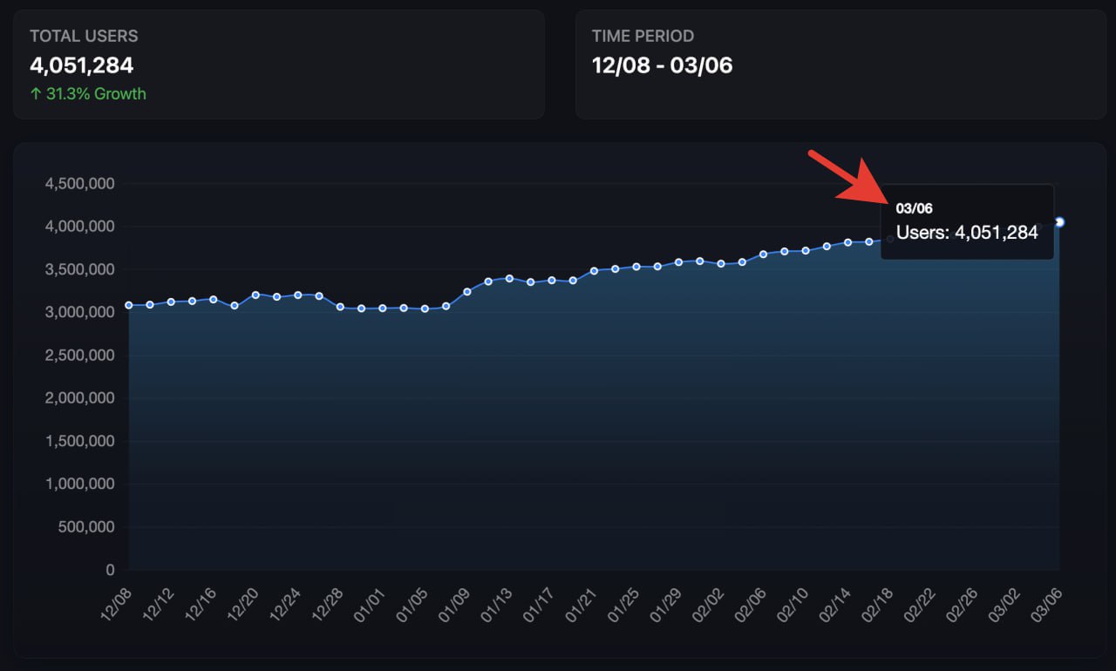This screenshot has height=671, width=1116.
Task: Select the data point above 01/09
Action: [x=467, y=291]
